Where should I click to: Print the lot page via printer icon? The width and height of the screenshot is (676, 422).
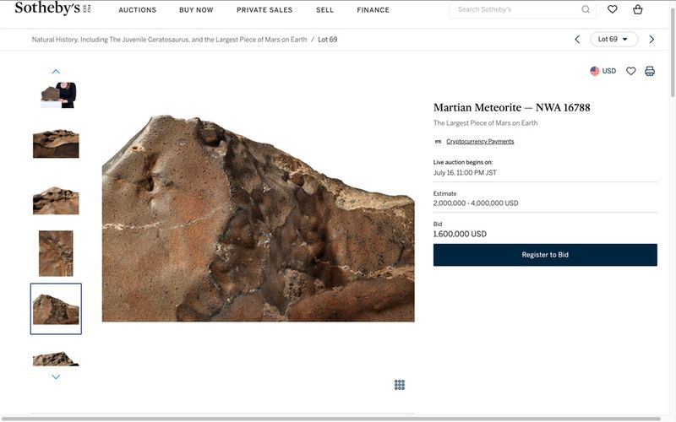tap(650, 71)
